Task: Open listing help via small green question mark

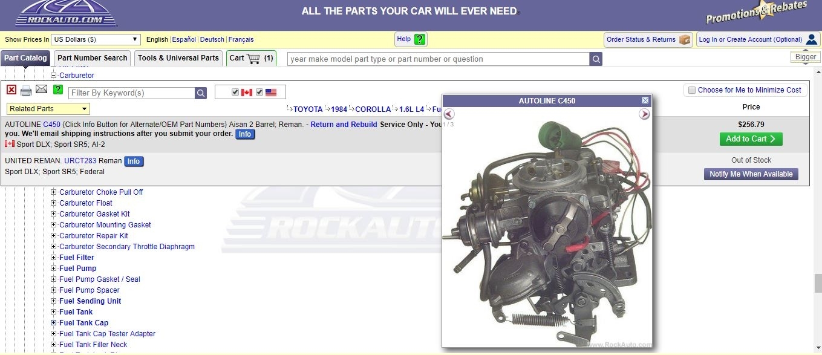Action: (58, 90)
